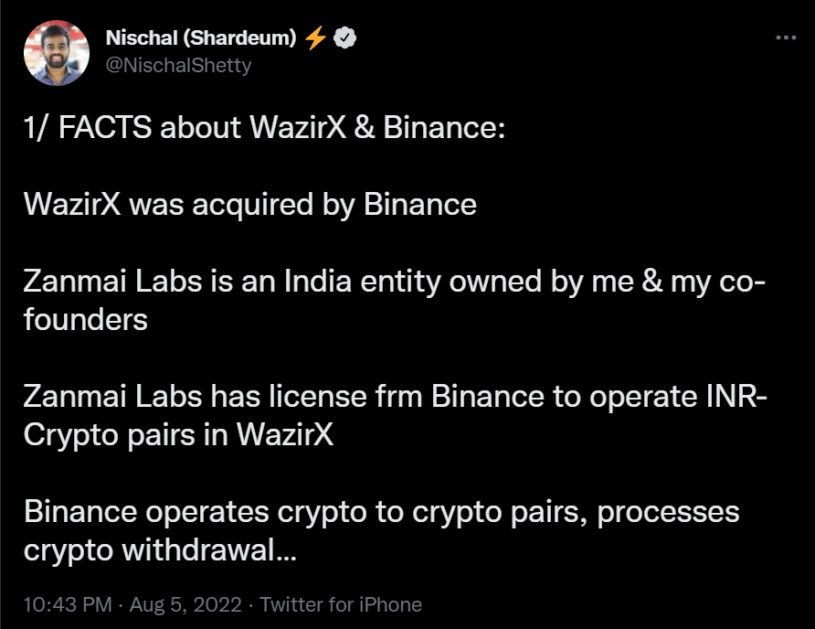Image resolution: width=815 pixels, height=629 pixels.
Task: Click the word "processes" in the tweet
Action: coord(668,513)
